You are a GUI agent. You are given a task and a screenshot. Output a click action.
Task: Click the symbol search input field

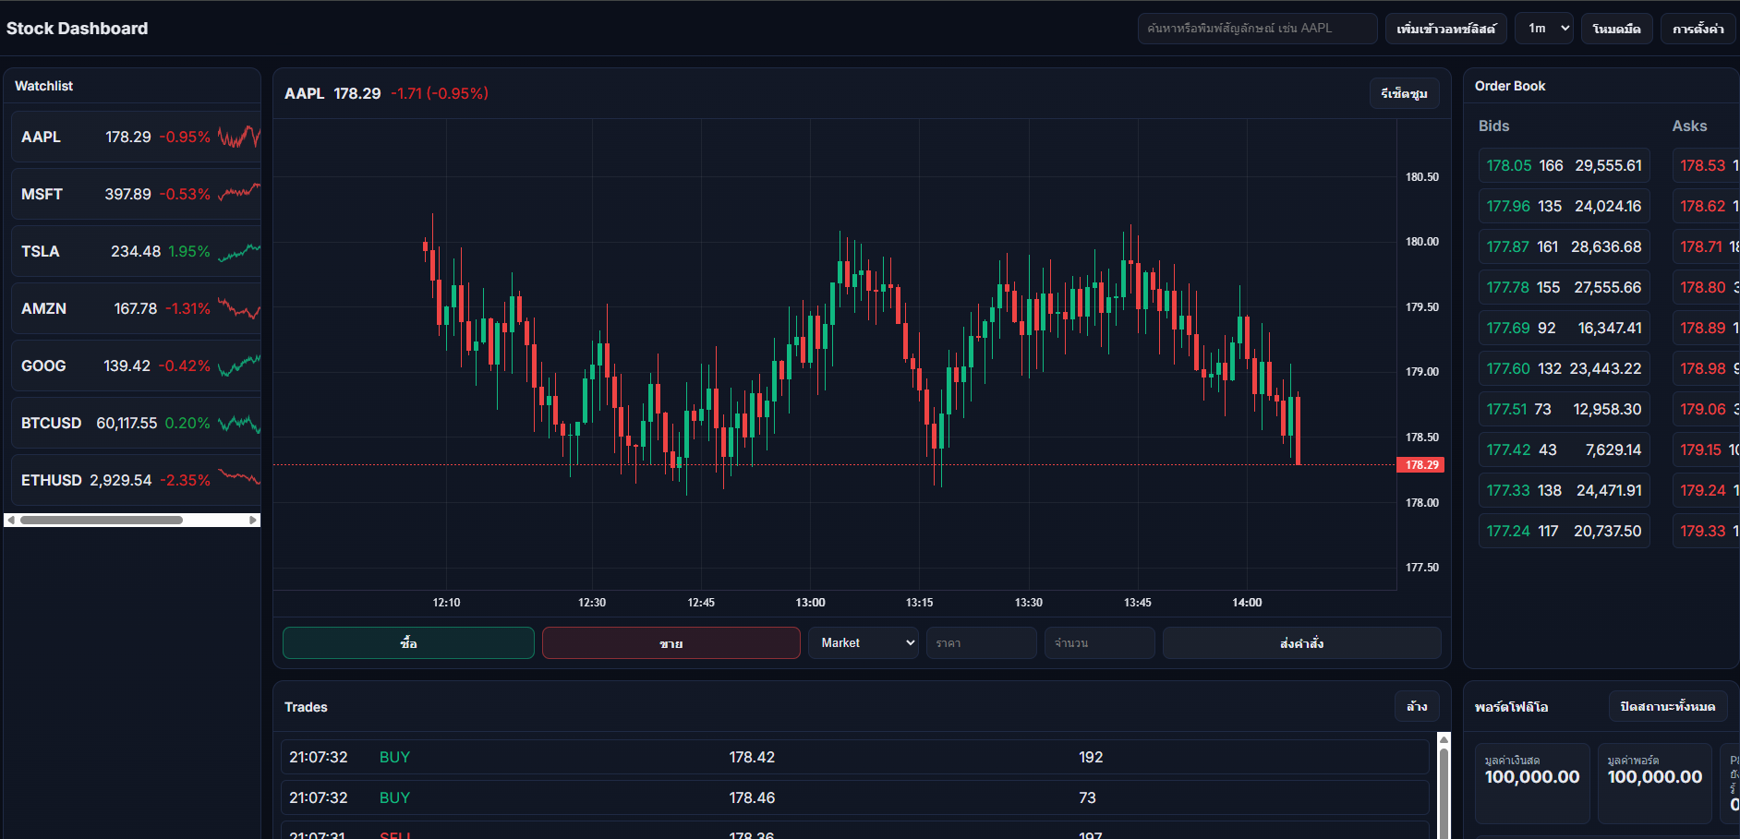tap(1256, 29)
